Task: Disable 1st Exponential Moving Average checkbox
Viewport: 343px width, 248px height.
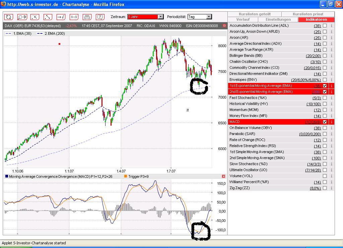Action: (x=325, y=86)
